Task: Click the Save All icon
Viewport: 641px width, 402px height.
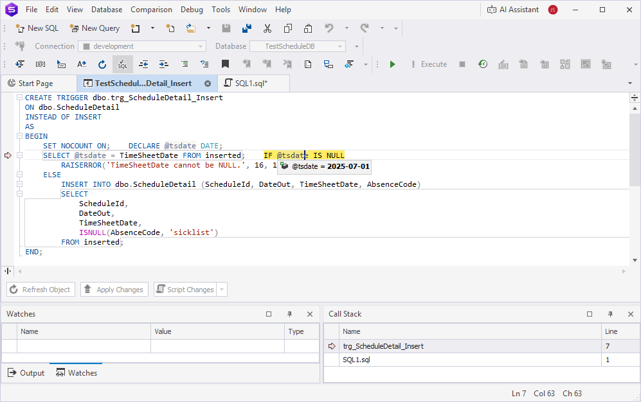Action: coord(246,28)
